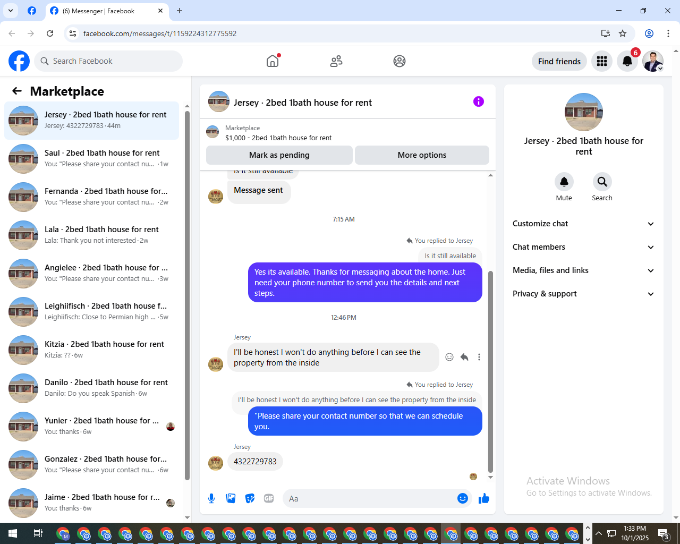
Task: Choose a GIF icon
Action: pos(269,498)
